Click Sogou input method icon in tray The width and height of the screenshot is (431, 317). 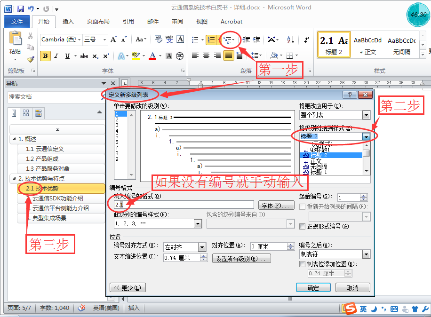(x=351, y=309)
